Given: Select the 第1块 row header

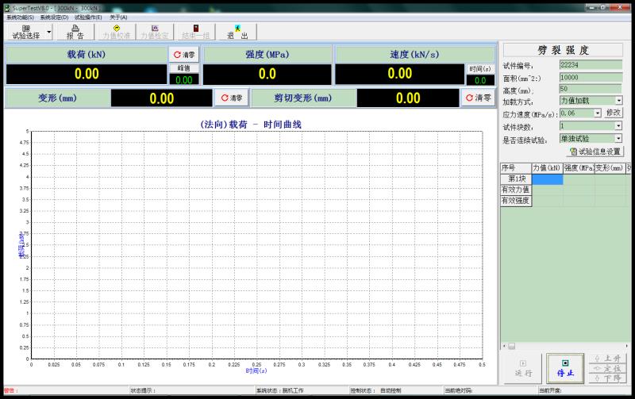Looking at the screenshot, I should coord(516,178).
